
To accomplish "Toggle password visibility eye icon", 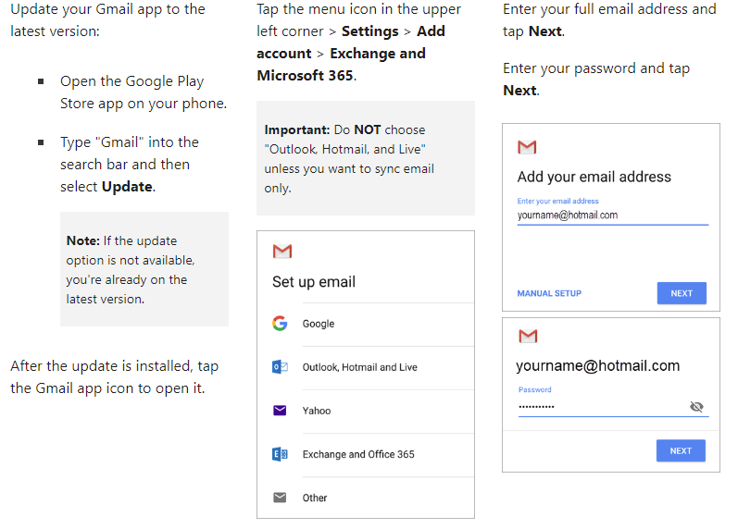I will tap(696, 406).
